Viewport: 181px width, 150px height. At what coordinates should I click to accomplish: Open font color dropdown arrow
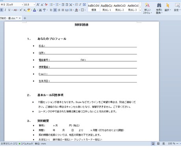point(37,10)
